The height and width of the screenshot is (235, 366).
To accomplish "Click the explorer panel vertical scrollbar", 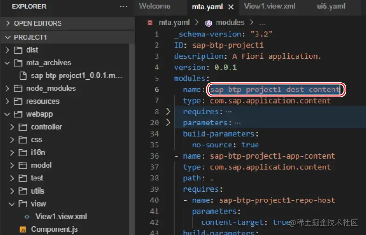I will (x=131, y=138).
